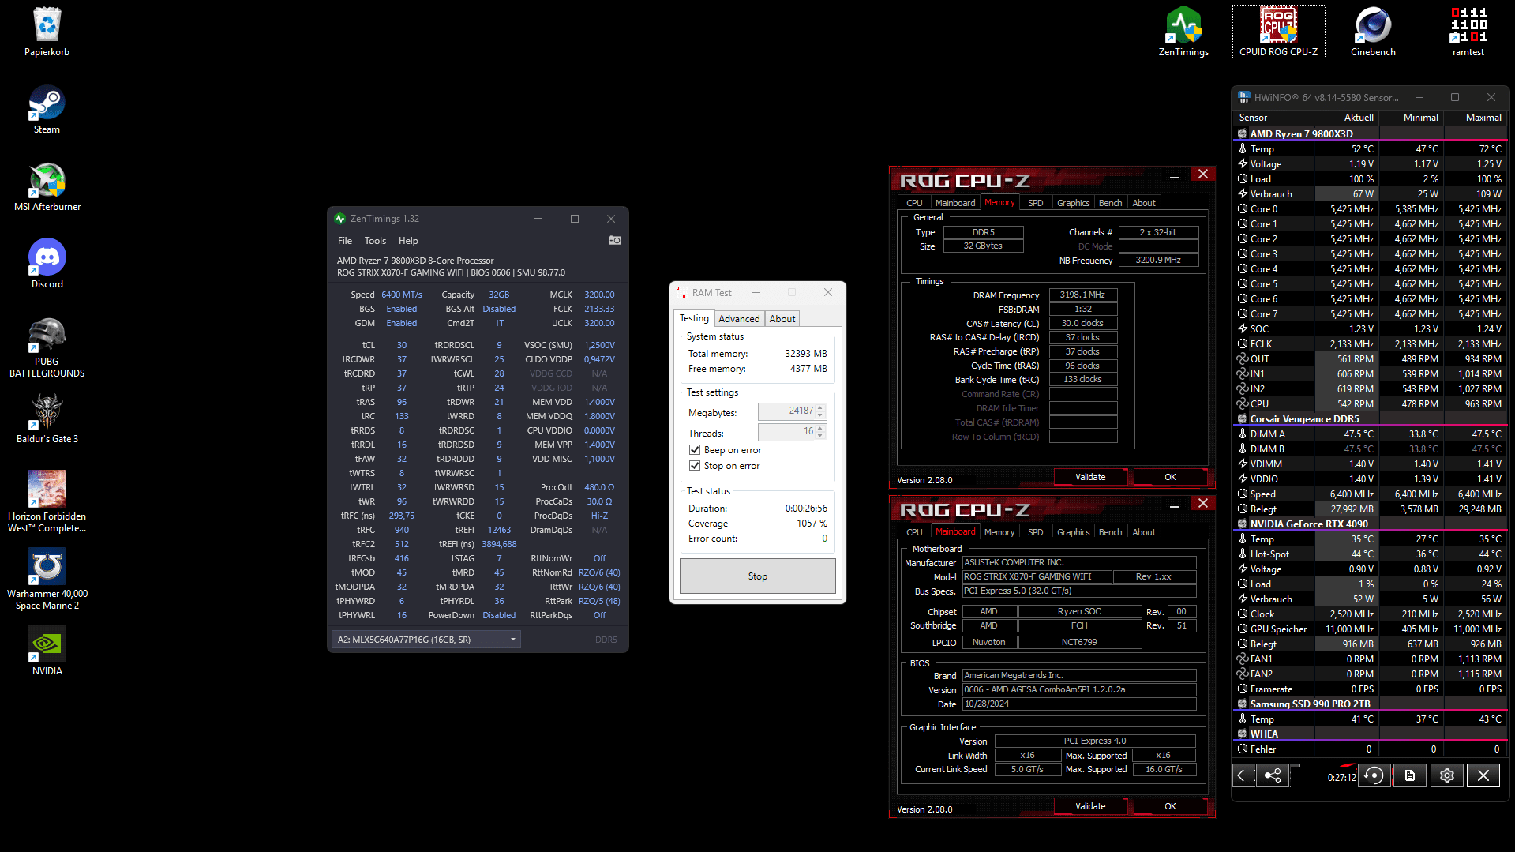Open Graphics tab in the upper CPU-Z window
This screenshot has width=1515, height=852.
[1073, 203]
